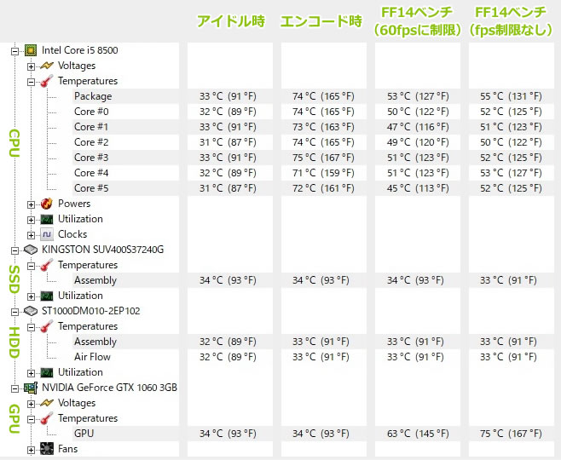This screenshot has width=561, height=460.
Task: Collapse the NVIDIA GeForce GTX 1060 node
Action: [14, 388]
